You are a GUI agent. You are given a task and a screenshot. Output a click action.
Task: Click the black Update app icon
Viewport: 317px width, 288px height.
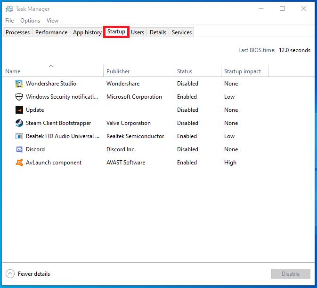tap(19, 110)
